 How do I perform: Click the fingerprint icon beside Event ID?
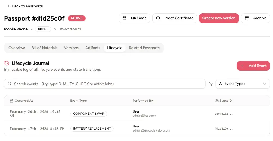(217, 101)
